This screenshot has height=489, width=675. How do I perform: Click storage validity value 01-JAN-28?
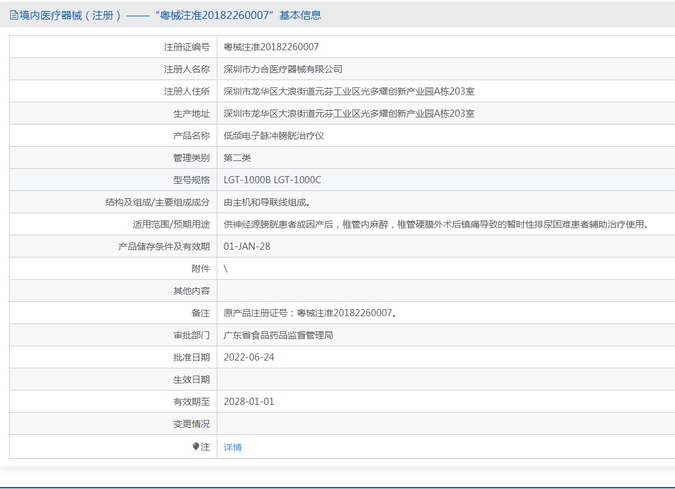pos(247,246)
